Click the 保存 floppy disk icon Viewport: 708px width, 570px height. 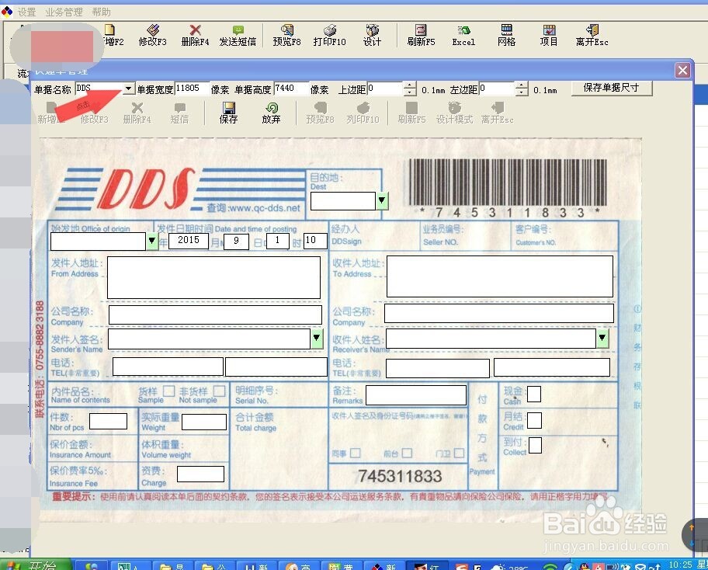pyautogui.click(x=228, y=113)
